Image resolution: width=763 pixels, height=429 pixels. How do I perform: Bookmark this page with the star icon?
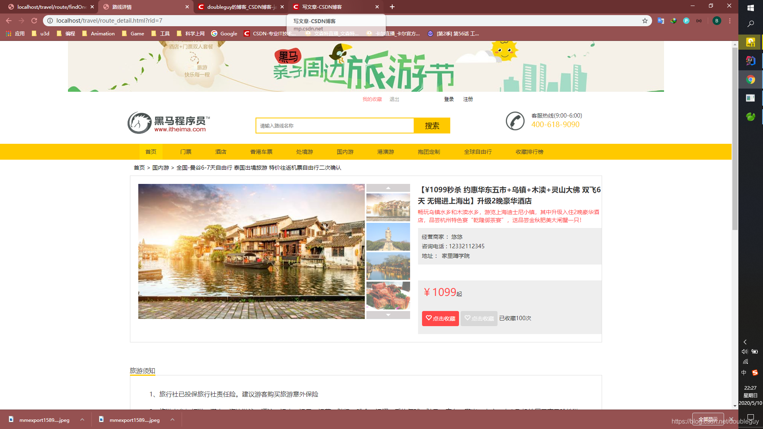tap(645, 21)
